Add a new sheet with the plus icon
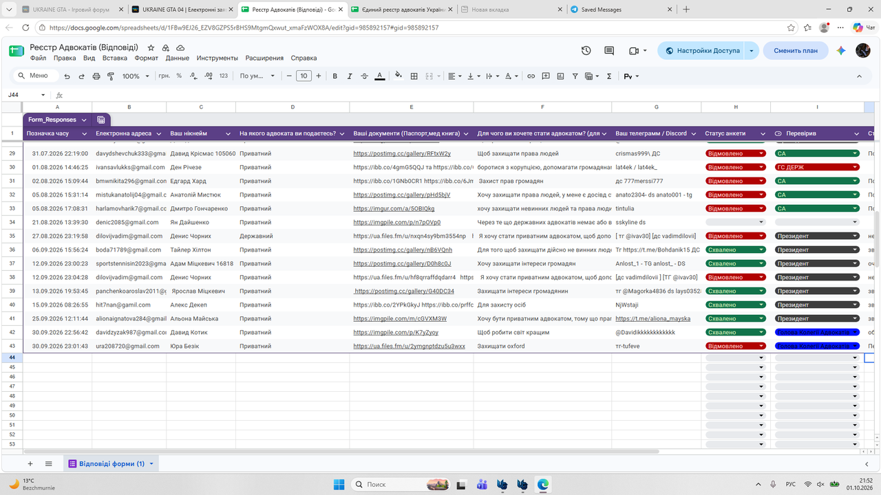Screen dimensions: 881x495 (x=30, y=464)
